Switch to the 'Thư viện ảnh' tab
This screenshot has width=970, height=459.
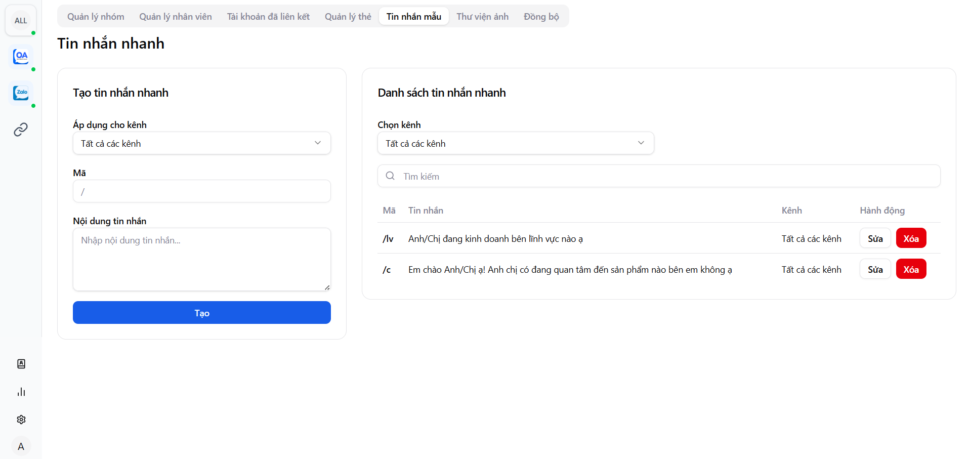[482, 17]
